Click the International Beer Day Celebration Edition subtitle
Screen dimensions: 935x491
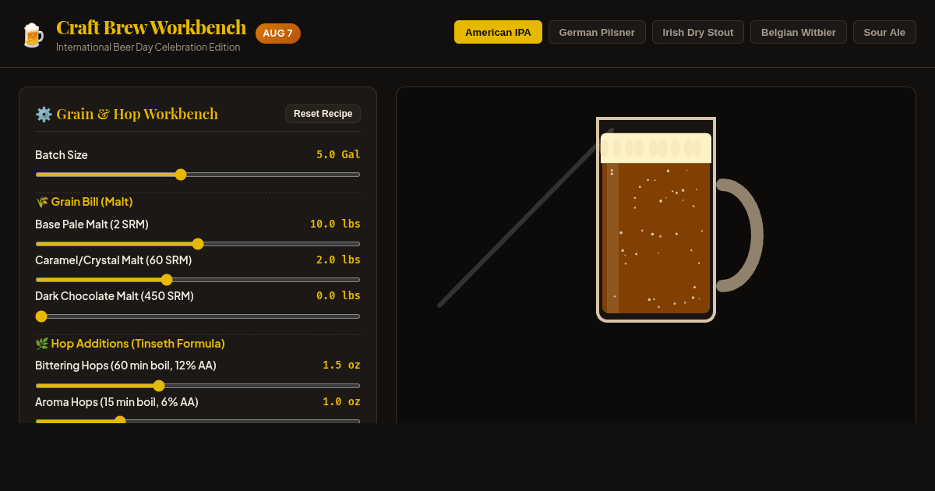[x=148, y=48]
